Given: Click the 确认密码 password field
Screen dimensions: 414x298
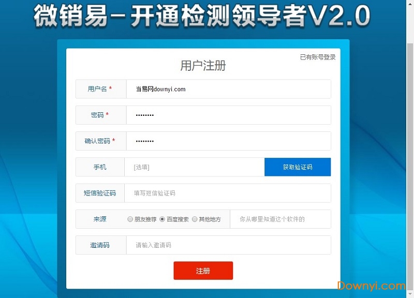Looking at the screenshot, I should pyautogui.click(x=228, y=141).
